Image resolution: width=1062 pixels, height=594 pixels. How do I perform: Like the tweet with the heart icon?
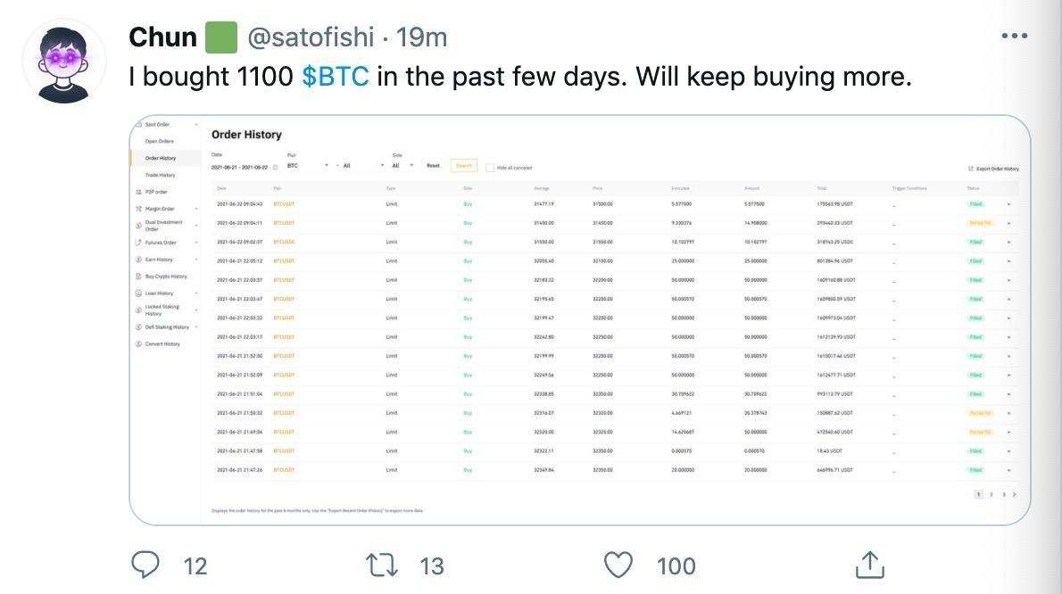(618, 565)
